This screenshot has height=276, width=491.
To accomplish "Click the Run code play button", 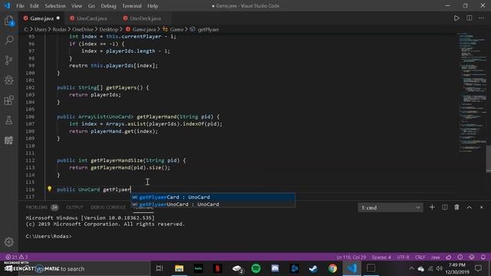I will (456, 18).
